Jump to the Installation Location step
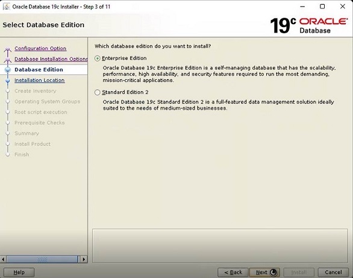 point(40,80)
